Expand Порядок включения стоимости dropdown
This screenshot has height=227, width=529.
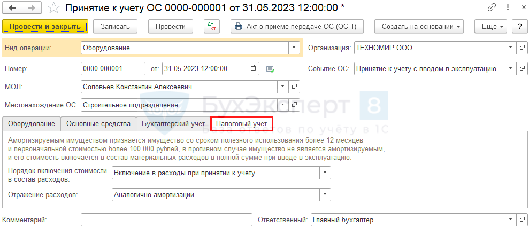coord(325,173)
